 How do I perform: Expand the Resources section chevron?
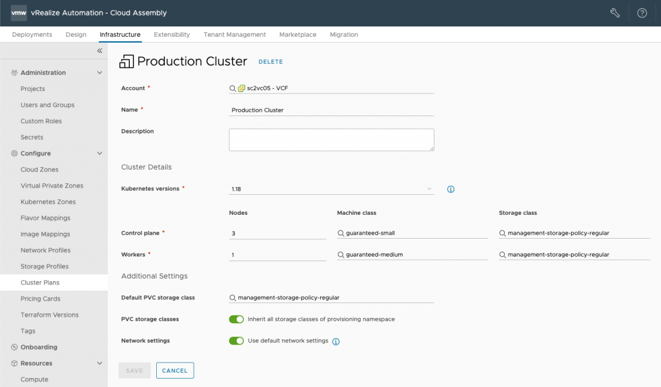[x=99, y=363]
